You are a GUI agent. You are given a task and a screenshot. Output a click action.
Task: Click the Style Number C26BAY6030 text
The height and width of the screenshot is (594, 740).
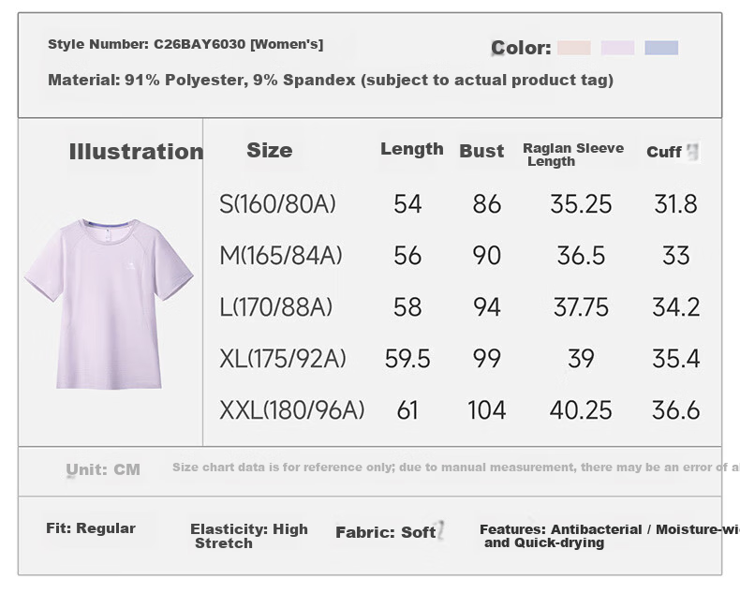(185, 44)
